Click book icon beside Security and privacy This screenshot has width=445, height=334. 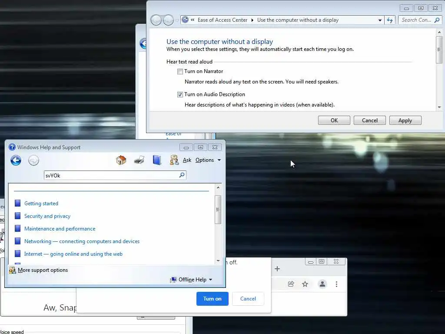click(x=17, y=216)
